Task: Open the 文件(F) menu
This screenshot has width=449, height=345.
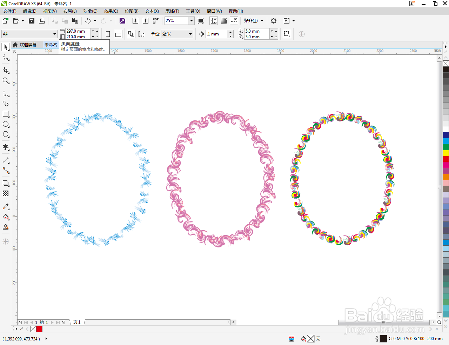Action: (x=10, y=11)
